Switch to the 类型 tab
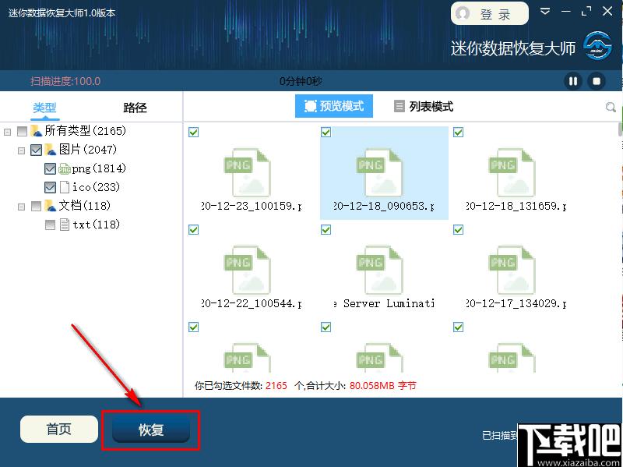 point(44,108)
